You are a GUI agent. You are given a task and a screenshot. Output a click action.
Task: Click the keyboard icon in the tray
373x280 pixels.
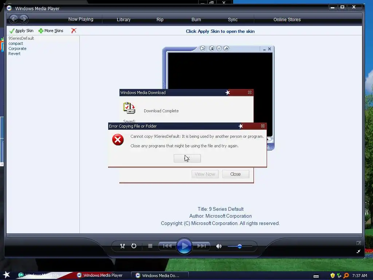316,276
